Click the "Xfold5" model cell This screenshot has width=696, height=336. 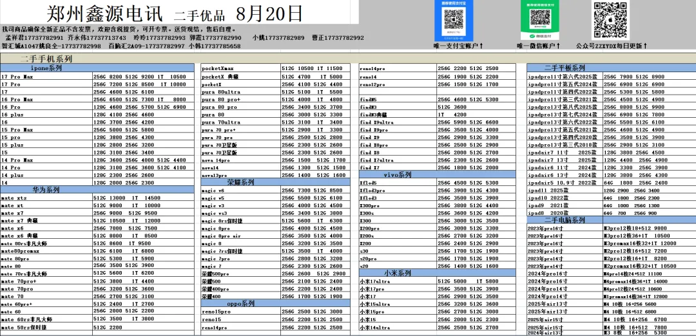click(398, 183)
